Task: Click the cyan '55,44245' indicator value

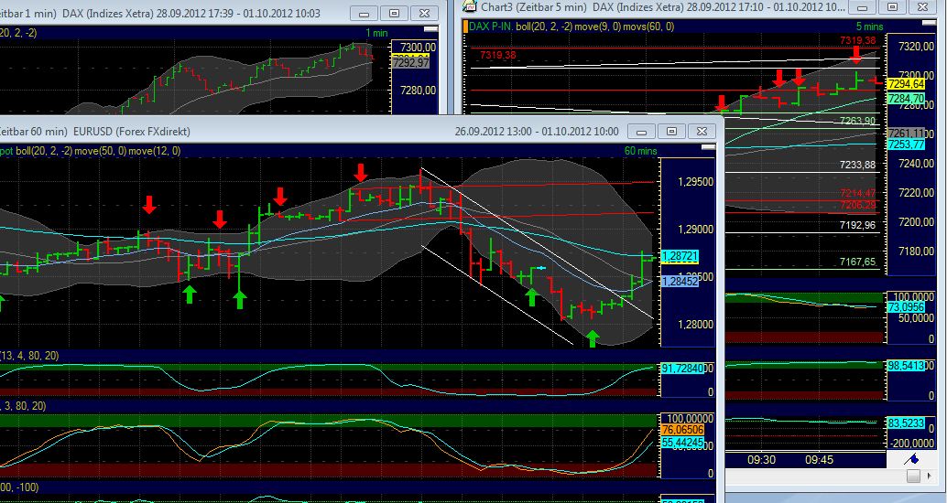Action: (x=682, y=443)
